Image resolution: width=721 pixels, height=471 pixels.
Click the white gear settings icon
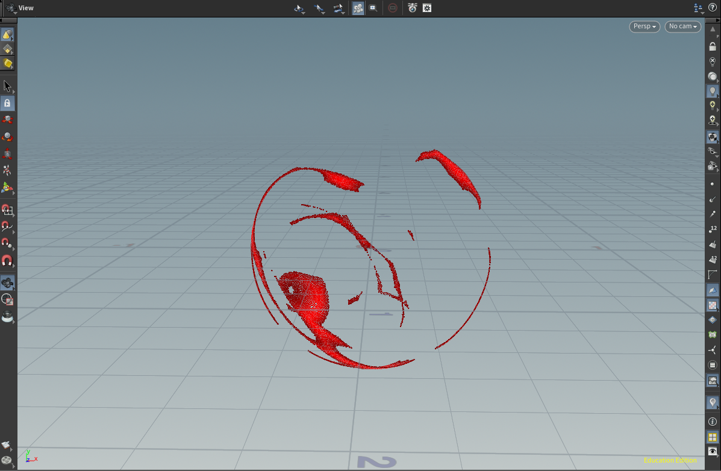427,8
